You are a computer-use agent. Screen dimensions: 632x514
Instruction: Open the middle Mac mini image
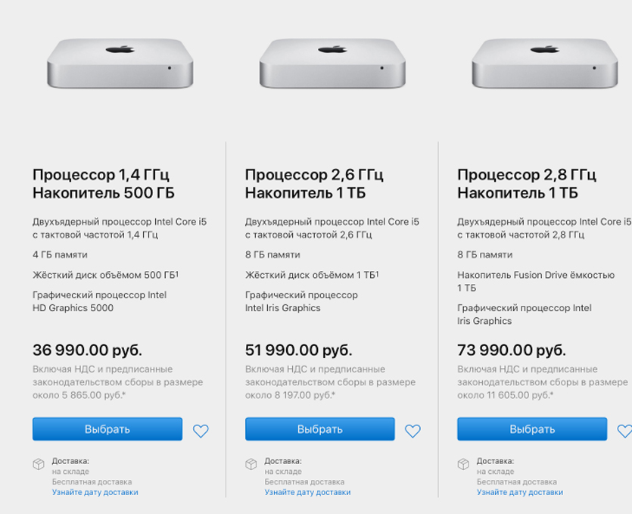click(x=332, y=63)
